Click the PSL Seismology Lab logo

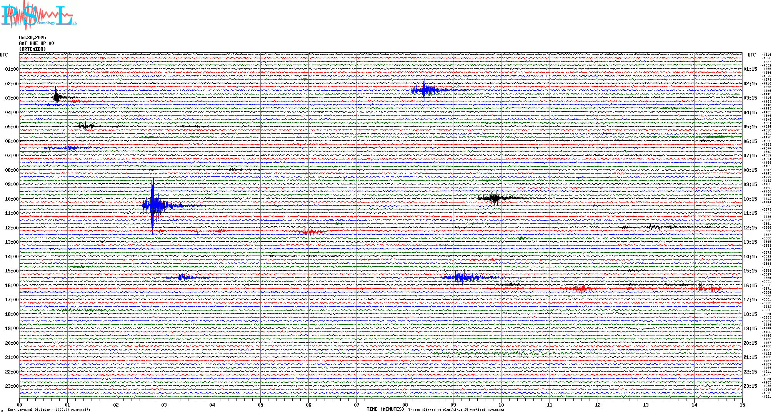click(x=38, y=15)
